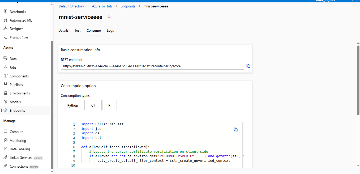This screenshot has width=360, height=174.
Task: Select Automated ML in the sidebar
Action: pos(21,20)
